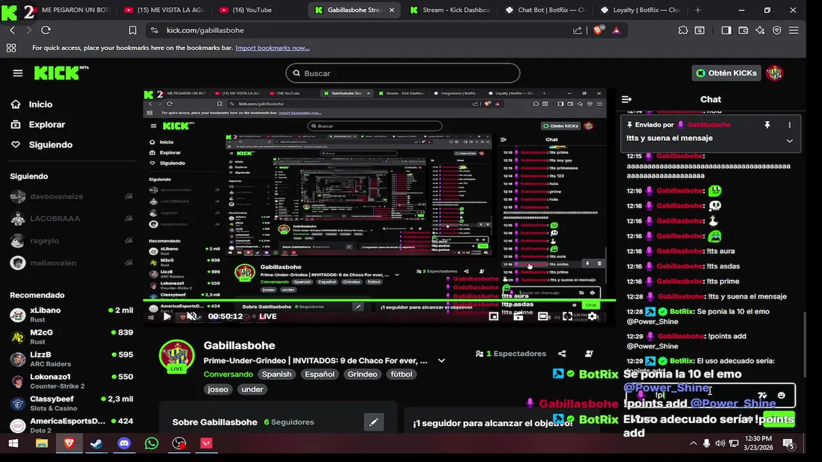Jump to LIVE in the player

[263, 316]
